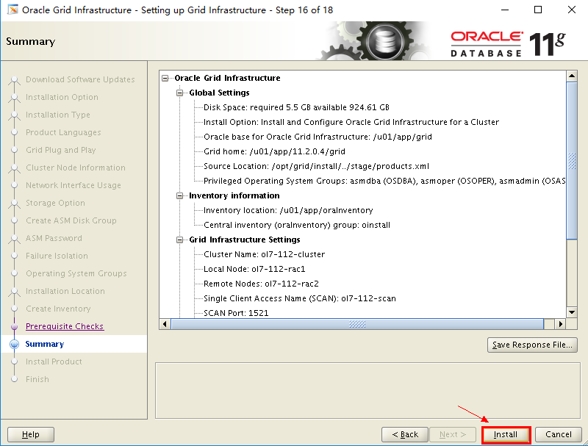Click the Global Settings label
Image resolution: width=588 pixels, height=446 pixels.
219,93
